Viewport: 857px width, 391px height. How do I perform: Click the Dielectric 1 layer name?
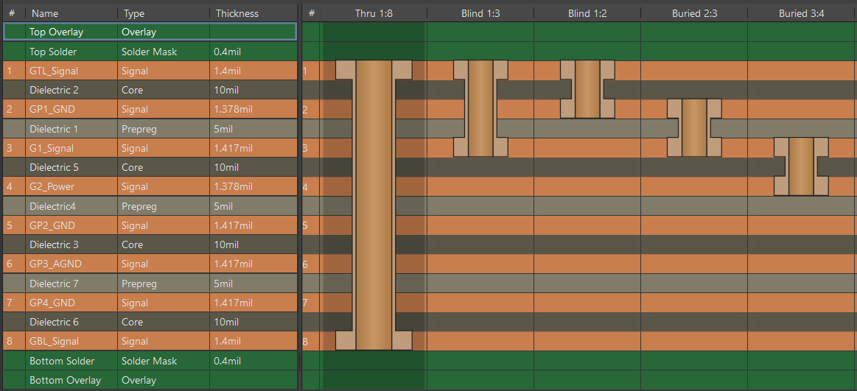tap(54, 129)
